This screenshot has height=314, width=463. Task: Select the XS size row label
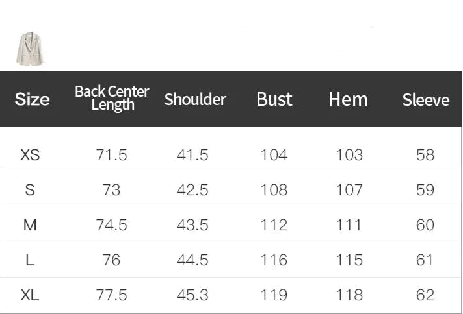30,155
